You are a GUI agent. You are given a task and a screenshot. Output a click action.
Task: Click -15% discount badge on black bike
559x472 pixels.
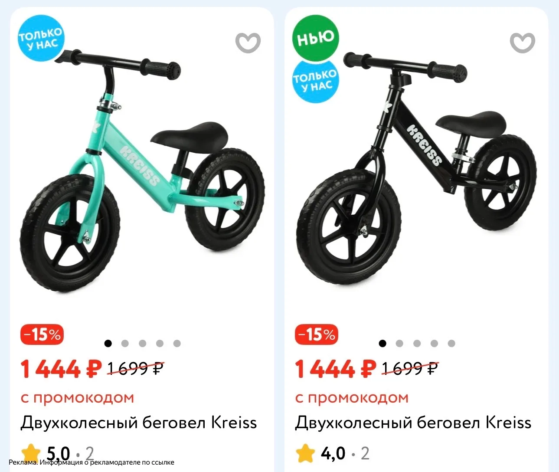(x=317, y=334)
